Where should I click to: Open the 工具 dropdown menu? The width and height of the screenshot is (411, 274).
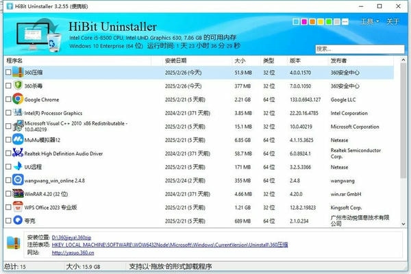click(370, 21)
